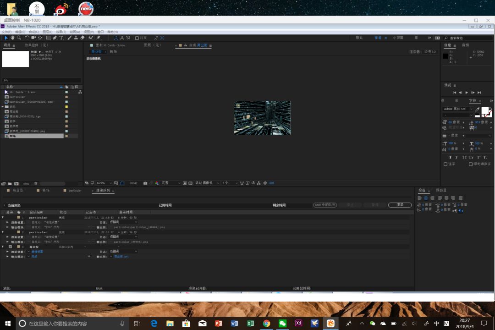This screenshot has height=330, width=495.
Task: Click the snapshot camera icon in viewer
Action: (145, 183)
